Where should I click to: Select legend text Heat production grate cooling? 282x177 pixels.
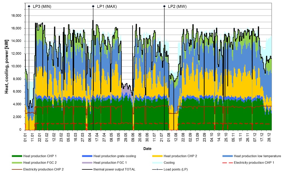point(115,156)
